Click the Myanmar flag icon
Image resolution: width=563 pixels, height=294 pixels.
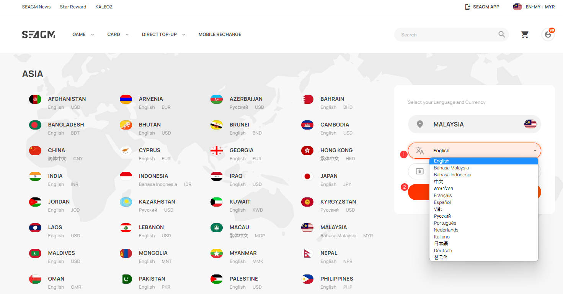click(217, 253)
